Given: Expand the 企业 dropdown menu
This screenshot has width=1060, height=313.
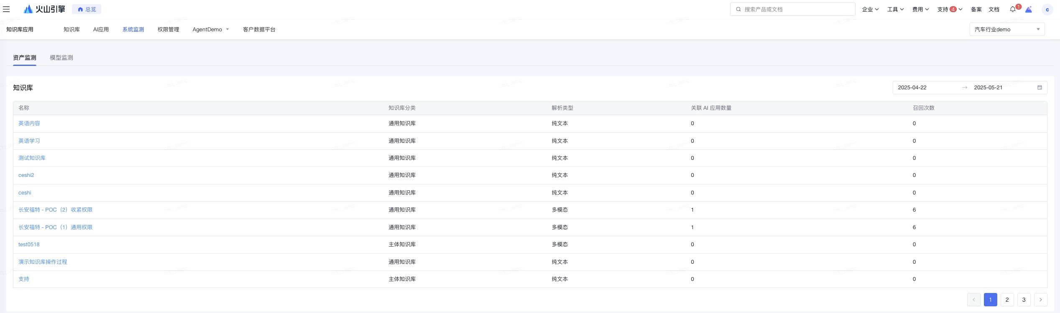Looking at the screenshot, I should [870, 9].
